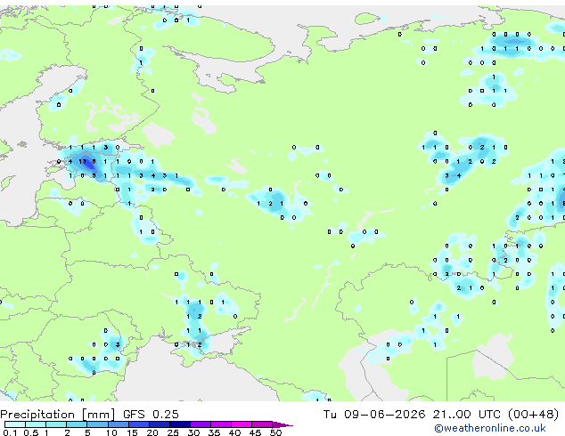Click the 'Precipitation [mm]' title text
Image resolution: width=565 pixels, height=436 pixels.
(58, 415)
